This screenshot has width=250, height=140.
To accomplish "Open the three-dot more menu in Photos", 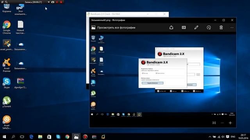I will click(x=232, y=28).
